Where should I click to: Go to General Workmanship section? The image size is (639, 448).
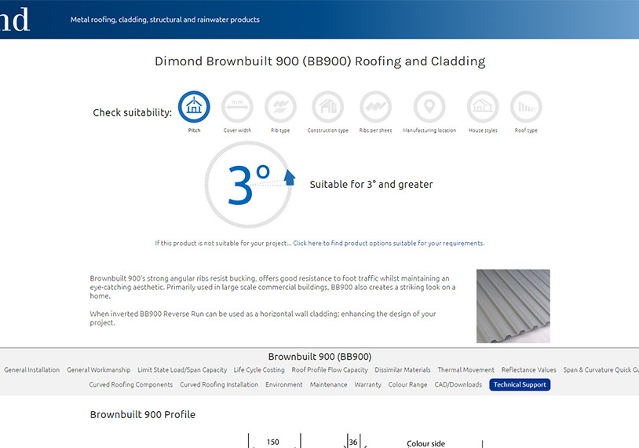(x=99, y=369)
